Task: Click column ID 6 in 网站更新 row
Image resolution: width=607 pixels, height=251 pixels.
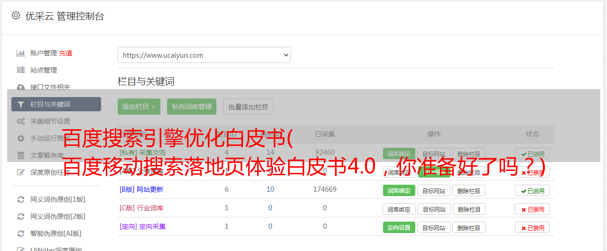Action: click(x=227, y=189)
